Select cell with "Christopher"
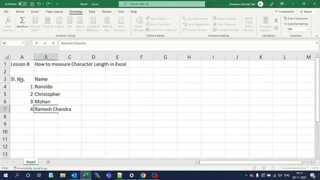This screenshot has height=180, width=320. [45, 94]
